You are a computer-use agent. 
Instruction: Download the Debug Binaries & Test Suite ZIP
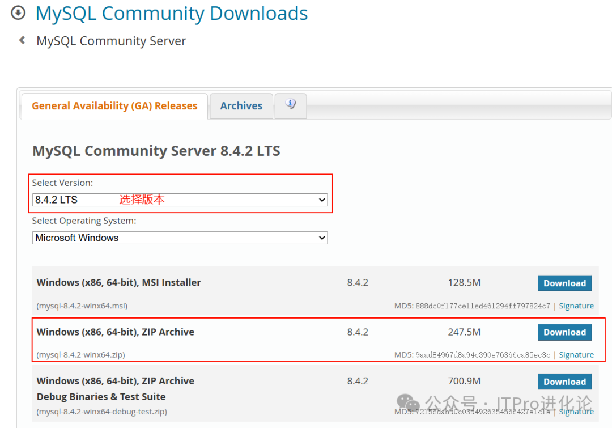(x=565, y=382)
